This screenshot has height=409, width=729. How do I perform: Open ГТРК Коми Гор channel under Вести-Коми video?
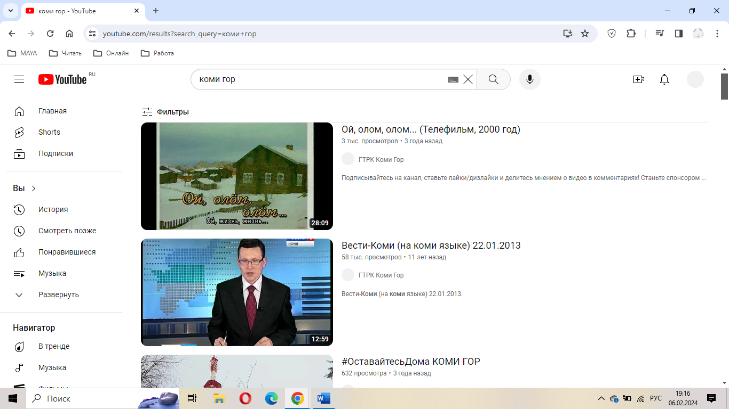tap(381, 275)
